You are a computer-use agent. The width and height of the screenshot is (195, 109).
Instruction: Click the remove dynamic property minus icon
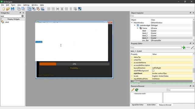pos(188,48)
